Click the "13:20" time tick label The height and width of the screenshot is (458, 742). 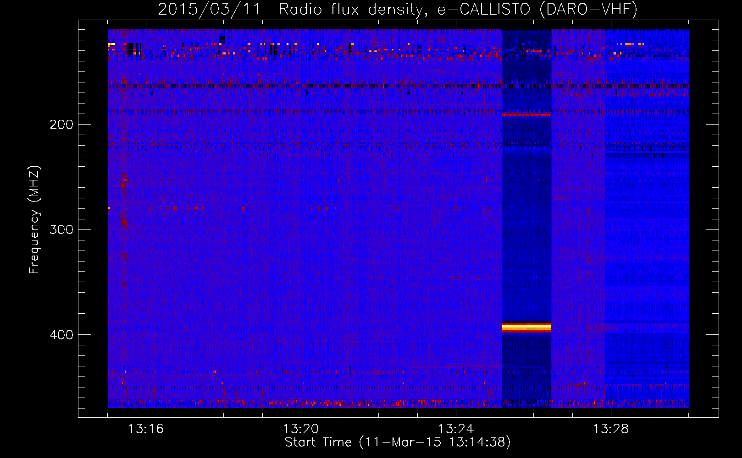click(301, 429)
